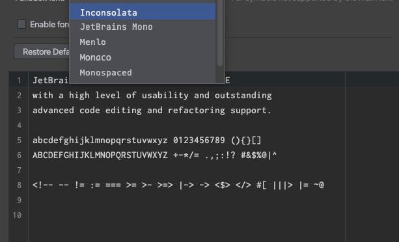
Task: Click the ligature symbols line '<!-- -- !='
Action: (178, 185)
